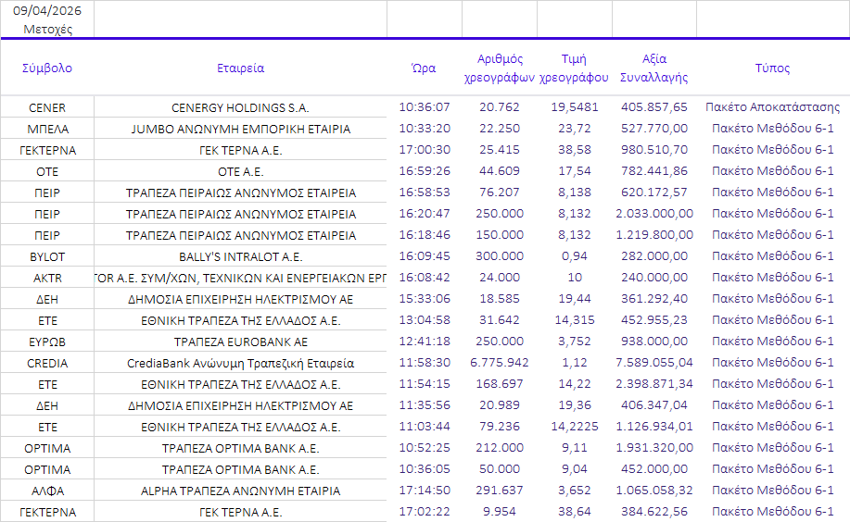Select the BYLOT symbol cell
Screen dimensions: 850x522
pyautogui.click(x=47, y=256)
